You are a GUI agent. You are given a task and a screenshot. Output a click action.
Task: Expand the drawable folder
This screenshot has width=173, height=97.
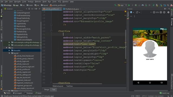pos(9,50)
